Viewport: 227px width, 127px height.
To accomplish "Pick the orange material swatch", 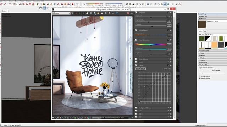I will pos(214,45).
